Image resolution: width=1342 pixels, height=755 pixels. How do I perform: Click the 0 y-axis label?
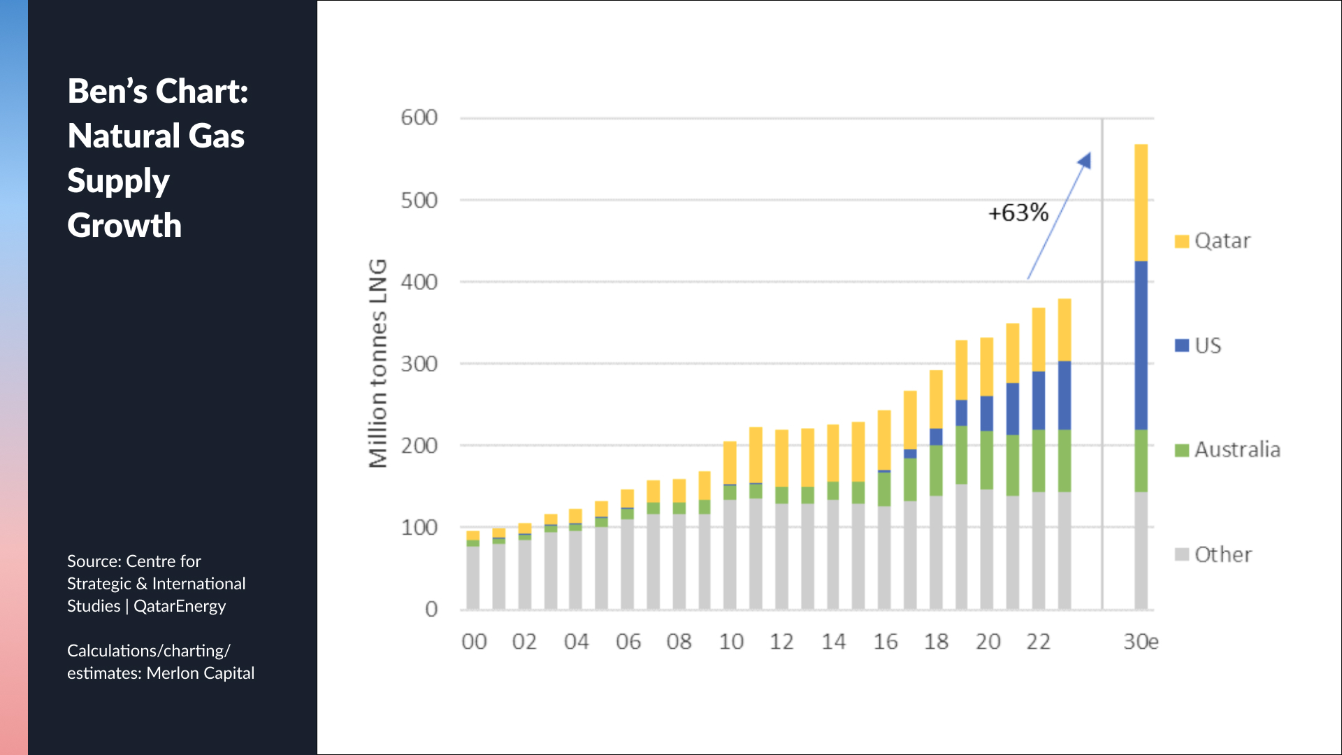431,609
